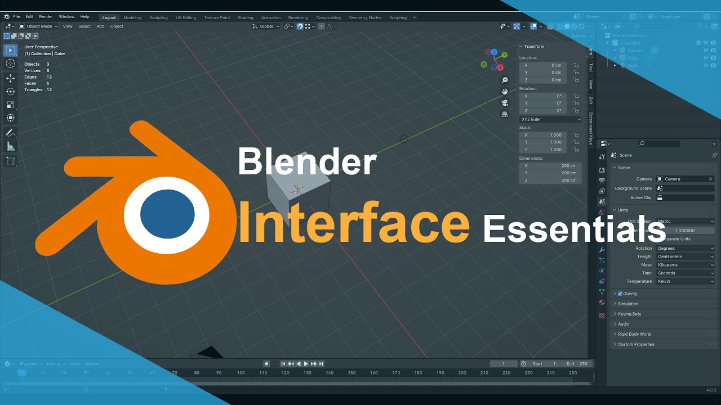Click the Blender logo menu icon
The image size is (721, 405).
pos(6,17)
